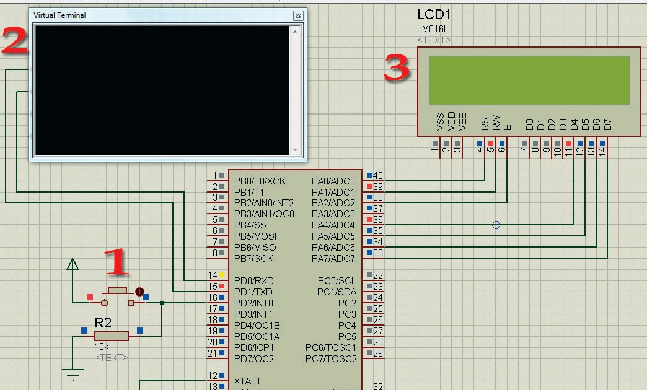Screen dimensions: 647x390
Task: Click the PD2/INT0 pin label
Action: [x=253, y=303]
